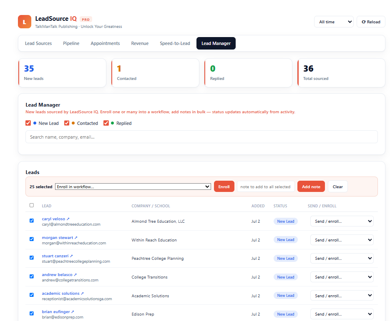The image size is (390, 321).
Task: Open Send / enroll dropdown for stuart canzeri
Action: (x=342, y=259)
